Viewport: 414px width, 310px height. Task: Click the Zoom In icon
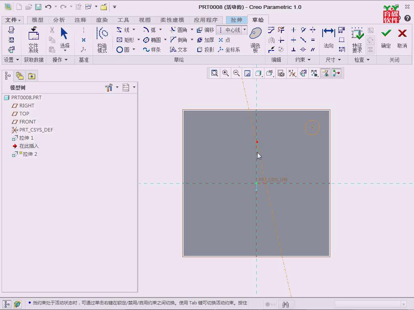(x=226, y=73)
